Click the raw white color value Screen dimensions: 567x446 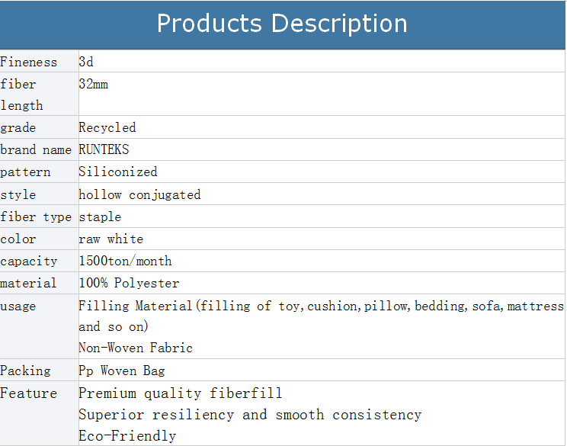coord(111,239)
